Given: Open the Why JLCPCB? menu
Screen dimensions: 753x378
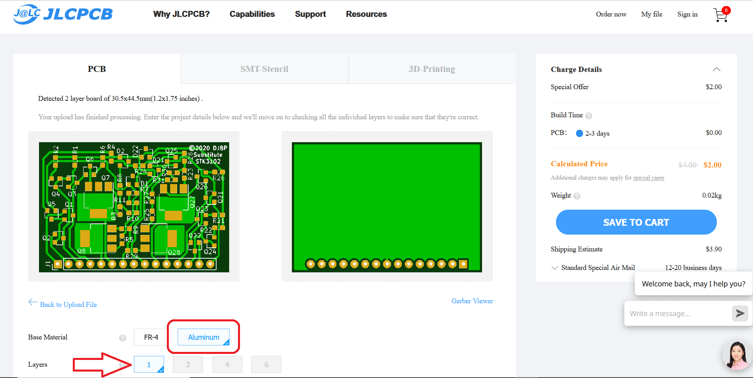Looking at the screenshot, I should pyautogui.click(x=181, y=14).
